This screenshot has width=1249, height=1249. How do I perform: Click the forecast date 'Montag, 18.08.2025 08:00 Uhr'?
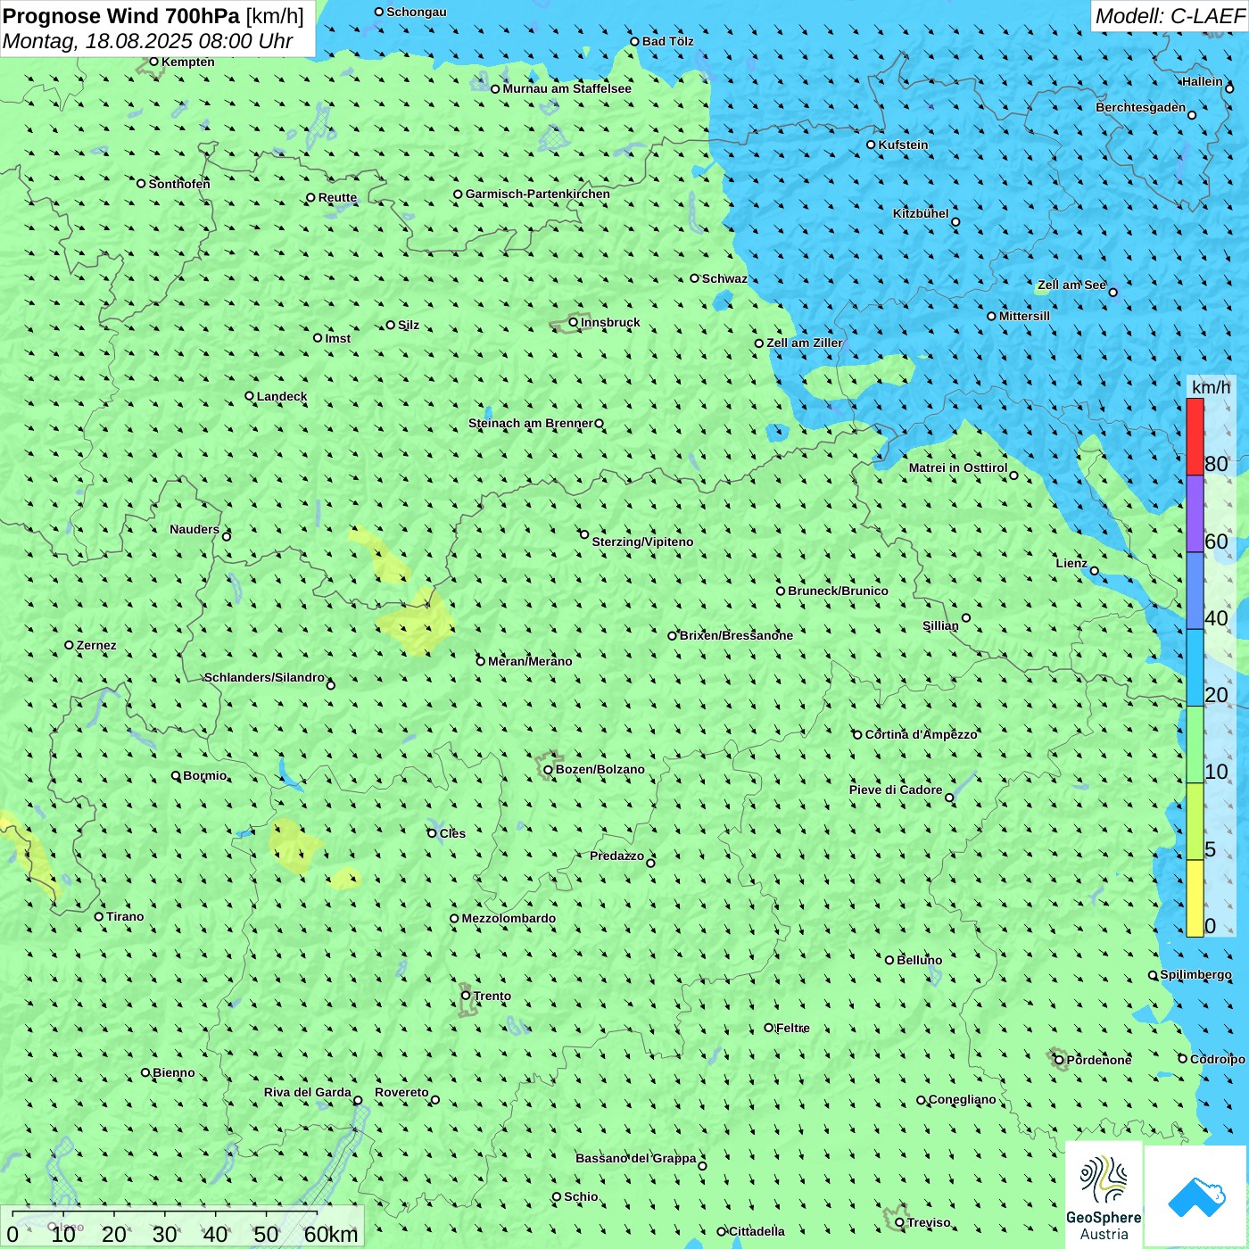tap(148, 41)
